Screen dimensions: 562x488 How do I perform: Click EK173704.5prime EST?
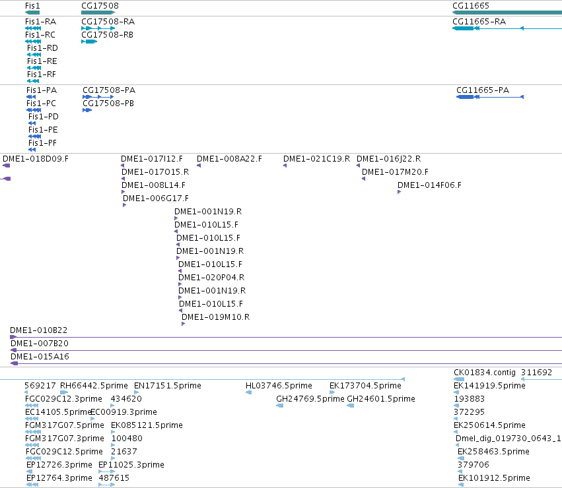[x=365, y=386]
